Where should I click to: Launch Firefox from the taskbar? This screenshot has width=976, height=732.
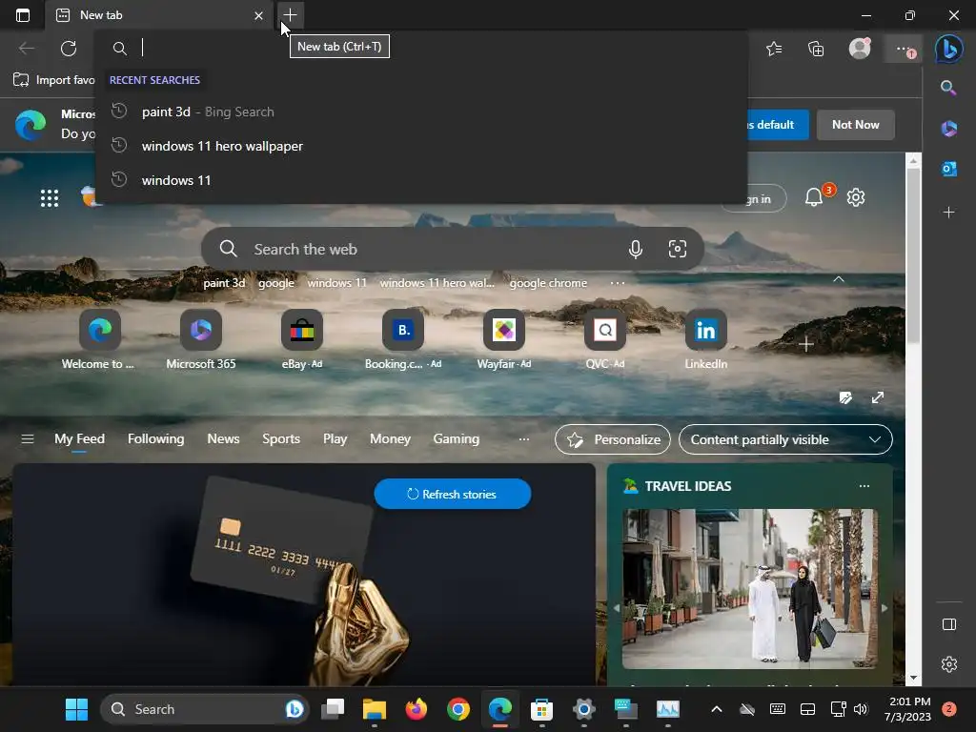point(416,709)
